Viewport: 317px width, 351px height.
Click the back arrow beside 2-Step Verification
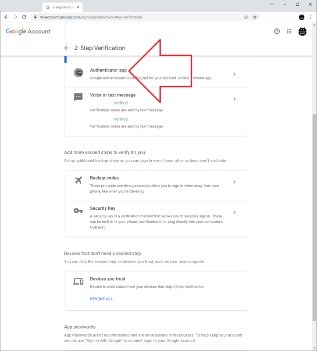click(x=67, y=48)
